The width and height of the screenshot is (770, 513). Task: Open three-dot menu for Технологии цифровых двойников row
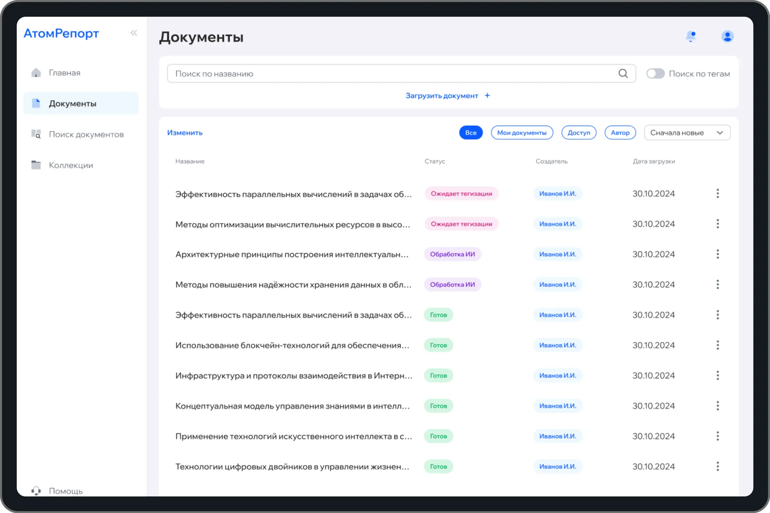[x=717, y=466]
